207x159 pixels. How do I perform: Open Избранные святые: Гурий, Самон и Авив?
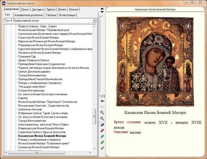click(43, 113)
